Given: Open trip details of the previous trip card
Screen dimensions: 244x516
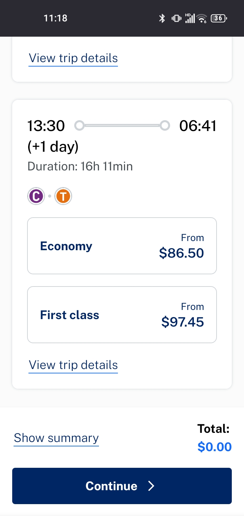Looking at the screenshot, I should click(x=73, y=58).
